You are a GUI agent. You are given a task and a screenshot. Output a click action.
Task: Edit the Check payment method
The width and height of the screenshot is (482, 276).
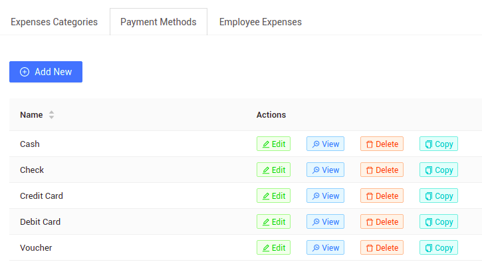coord(274,170)
